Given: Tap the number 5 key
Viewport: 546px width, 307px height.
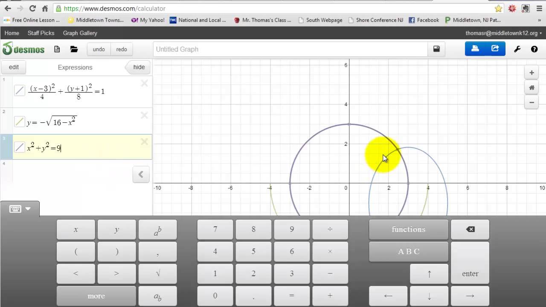Looking at the screenshot, I should [253, 252].
